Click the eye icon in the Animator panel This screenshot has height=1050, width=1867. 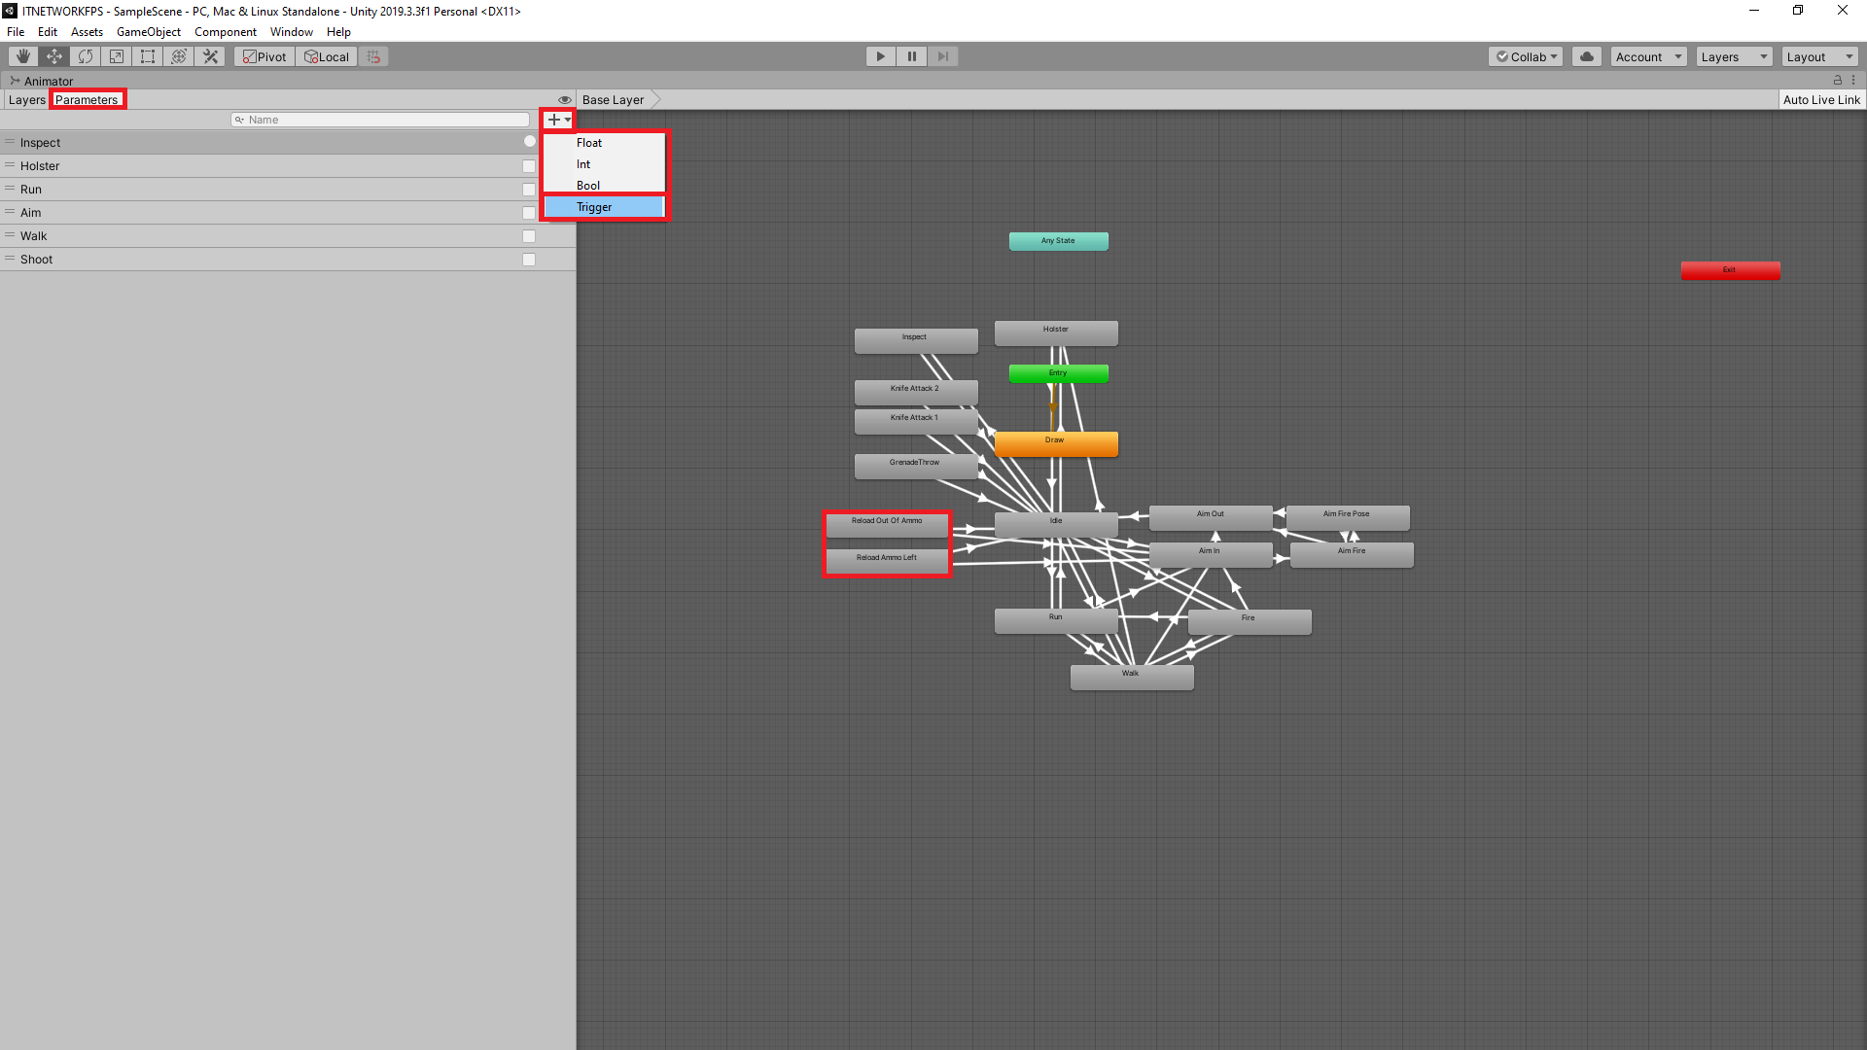tap(565, 99)
